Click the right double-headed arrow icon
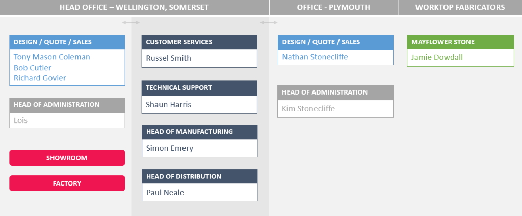This screenshot has width=522, height=216. (269, 23)
